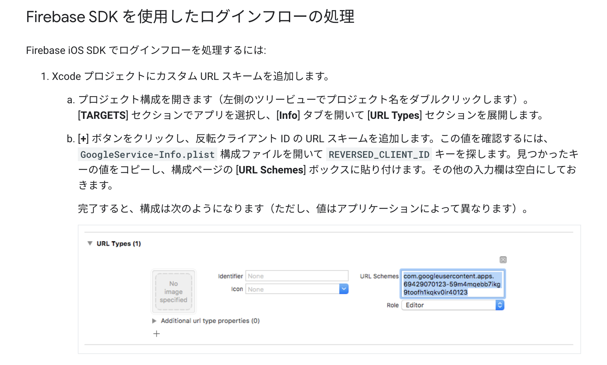Expand Additional url type properties (0)
Viewport: 607px width, 365px height.
(x=154, y=321)
